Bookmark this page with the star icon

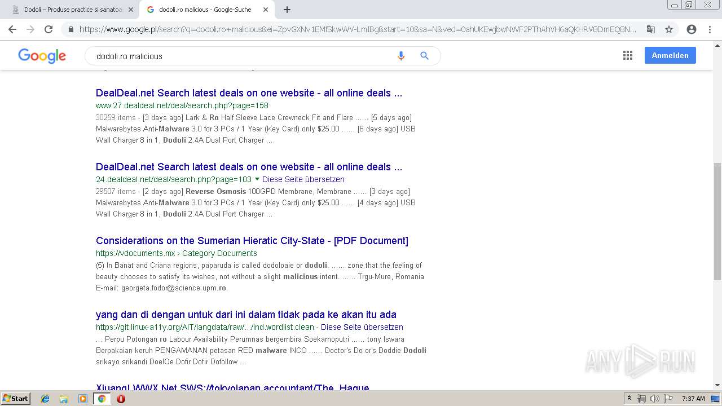pos(669,29)
